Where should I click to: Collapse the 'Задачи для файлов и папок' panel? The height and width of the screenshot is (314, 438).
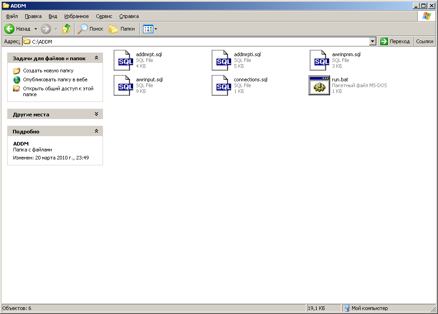coord(96,58)
